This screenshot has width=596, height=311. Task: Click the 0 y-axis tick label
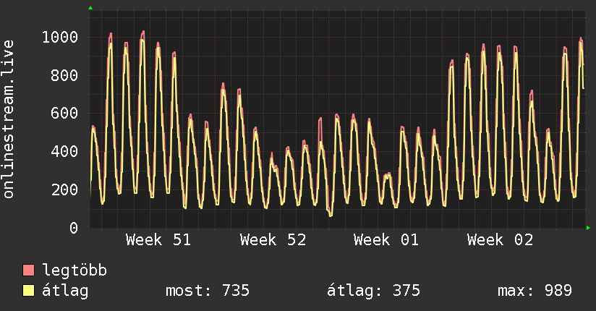click(x=74, y=228)
